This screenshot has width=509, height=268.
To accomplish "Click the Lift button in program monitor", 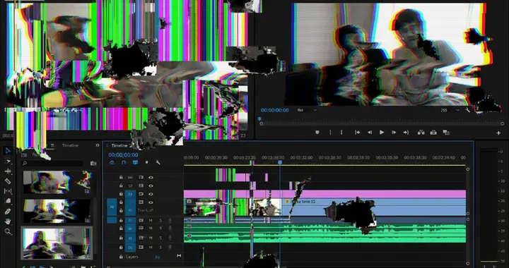I will click(421, 133).
